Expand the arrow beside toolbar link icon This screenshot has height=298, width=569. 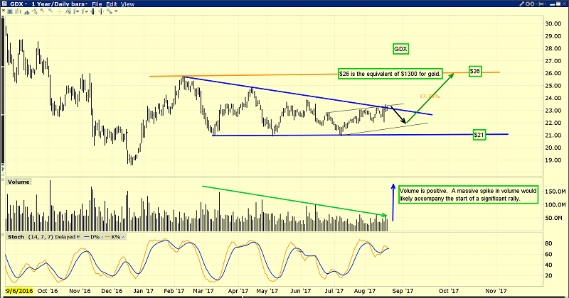pyautogui.click(x=116, y=11)
